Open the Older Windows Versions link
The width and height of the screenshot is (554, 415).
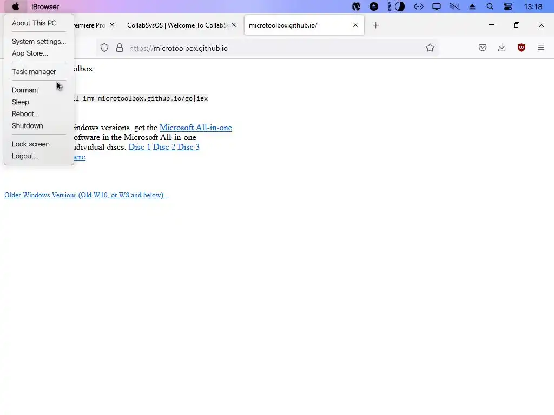[x=87, y=195]
